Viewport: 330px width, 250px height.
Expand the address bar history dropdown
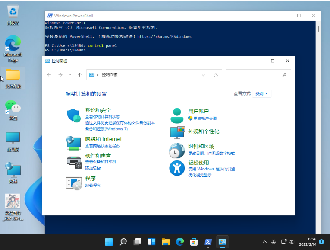[x=204, y=75]
